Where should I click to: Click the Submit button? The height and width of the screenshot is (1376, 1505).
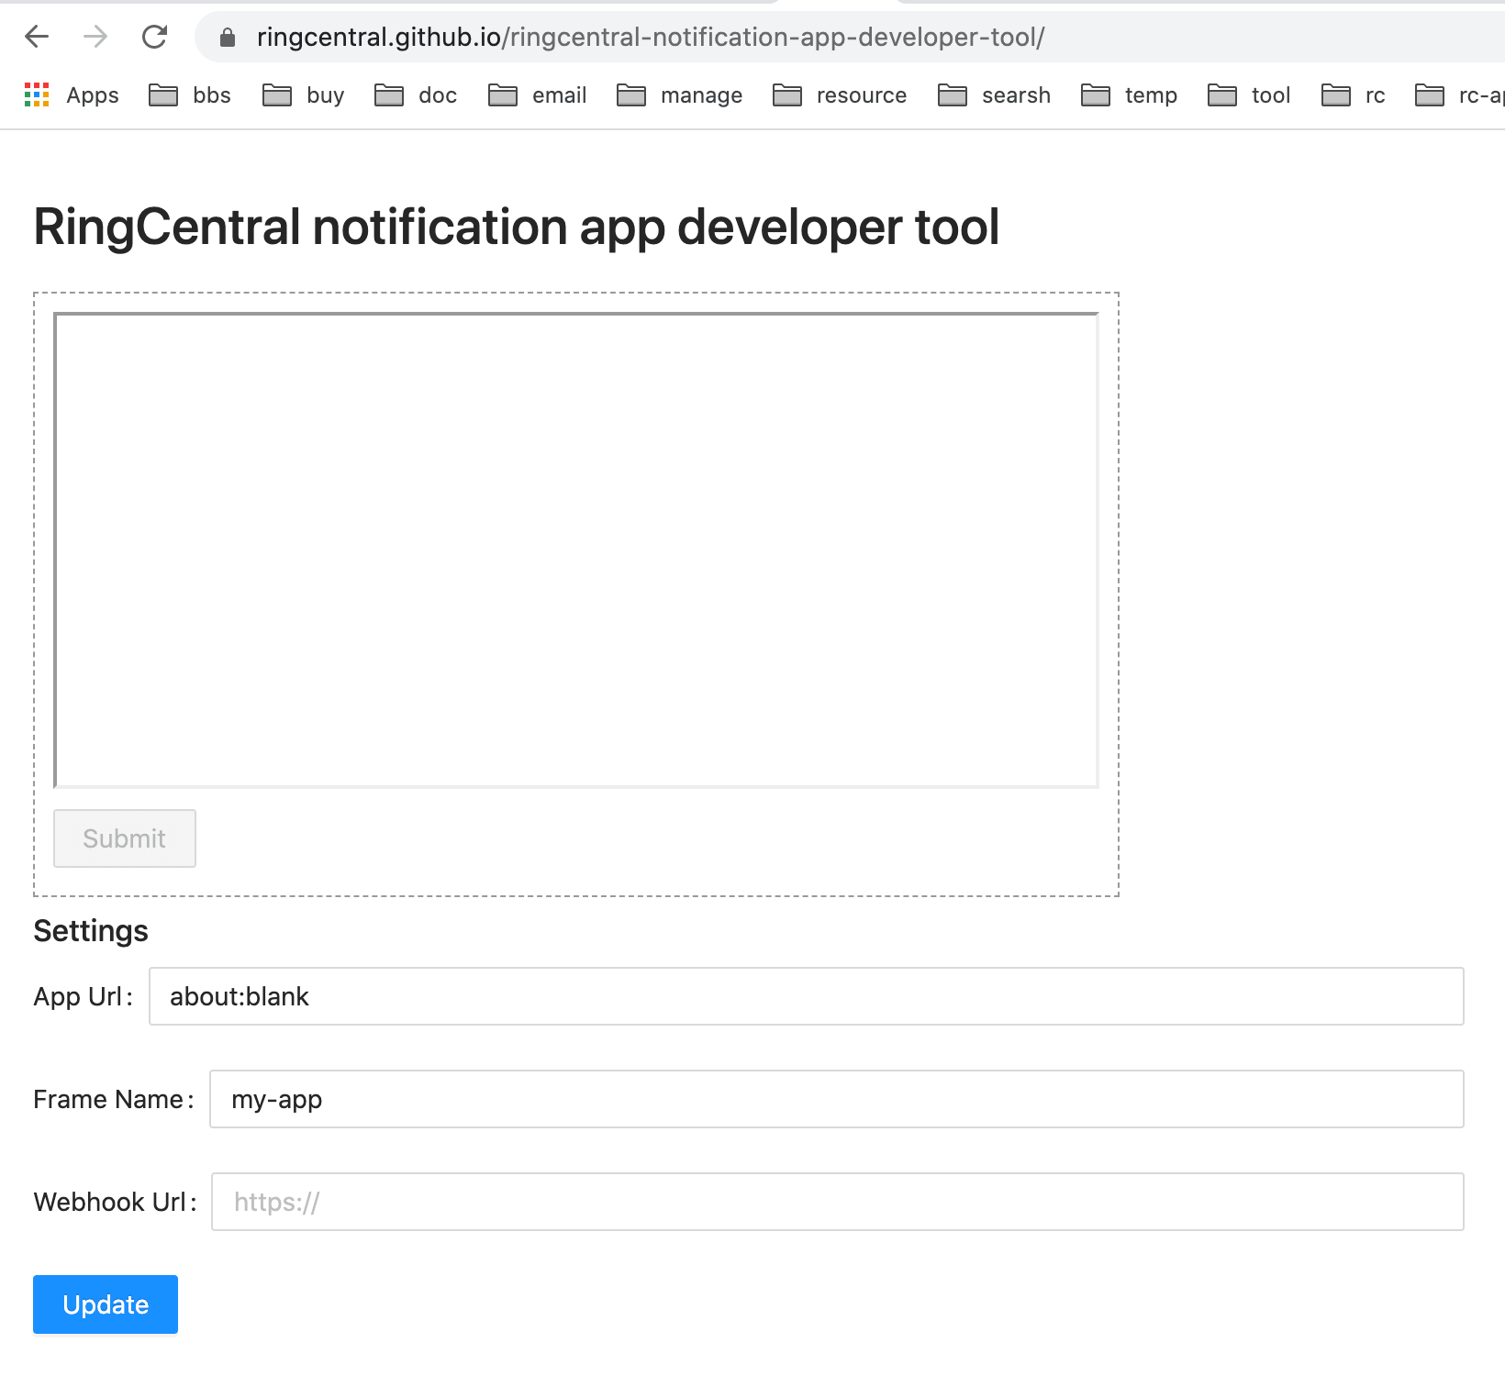[125, 838]
